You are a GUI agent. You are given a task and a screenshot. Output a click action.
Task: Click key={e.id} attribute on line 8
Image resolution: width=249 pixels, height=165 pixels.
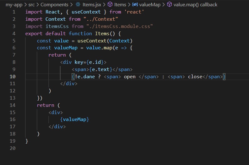click(89, 62)
